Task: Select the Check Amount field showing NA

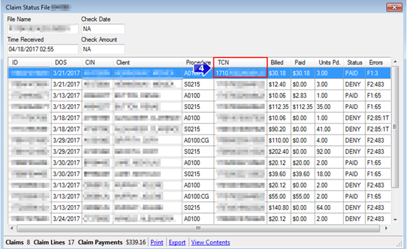Action: pos(103,49)
